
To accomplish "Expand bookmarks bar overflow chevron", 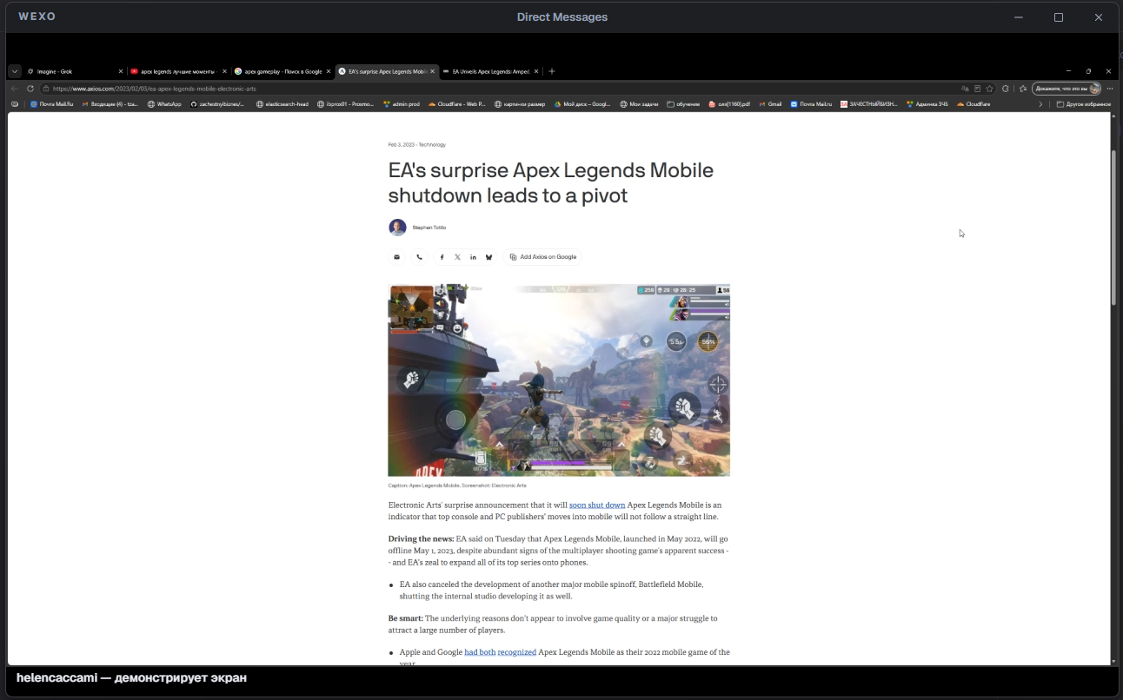I will click(1040, 104).
